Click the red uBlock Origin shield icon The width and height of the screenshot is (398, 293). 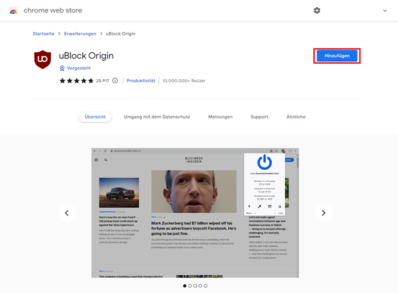43,60
